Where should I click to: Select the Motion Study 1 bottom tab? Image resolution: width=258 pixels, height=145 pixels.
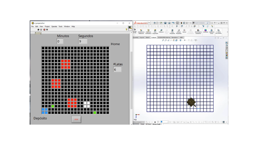pos(157,124)
